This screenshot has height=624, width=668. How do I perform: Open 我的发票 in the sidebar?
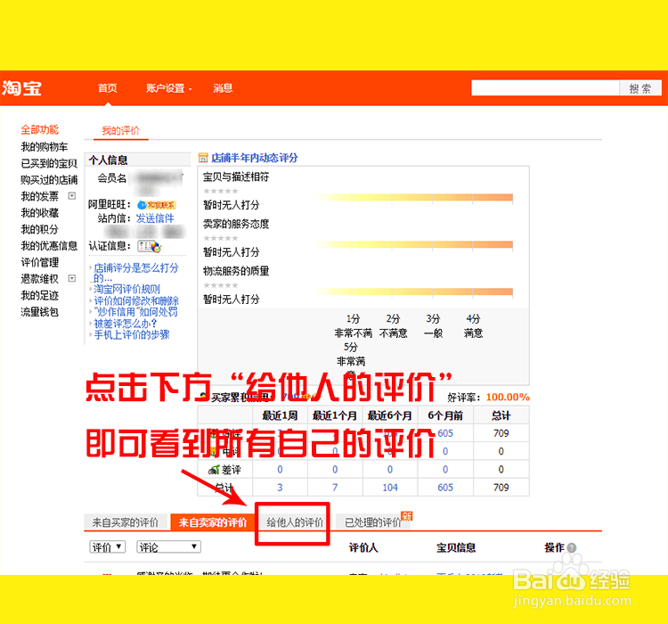click(x=39, y=196)
